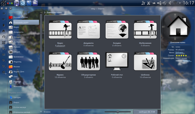Open the system tray expand arrow

tap(180, 3)
